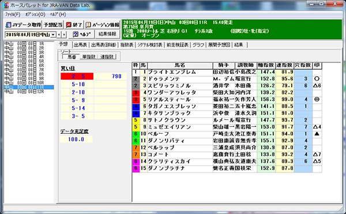
Task: Click the 印 column header
Action: tap(317, 65)
